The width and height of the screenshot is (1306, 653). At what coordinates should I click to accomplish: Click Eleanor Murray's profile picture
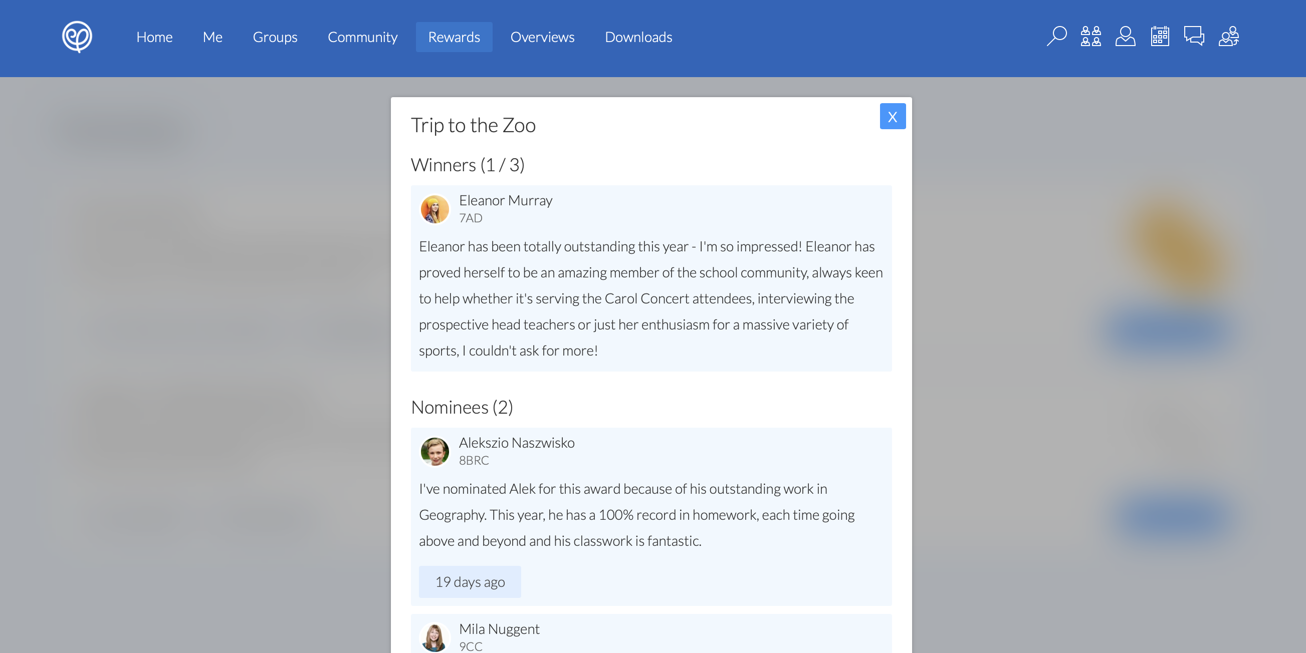pyautogui.click(x=434, y=208)
